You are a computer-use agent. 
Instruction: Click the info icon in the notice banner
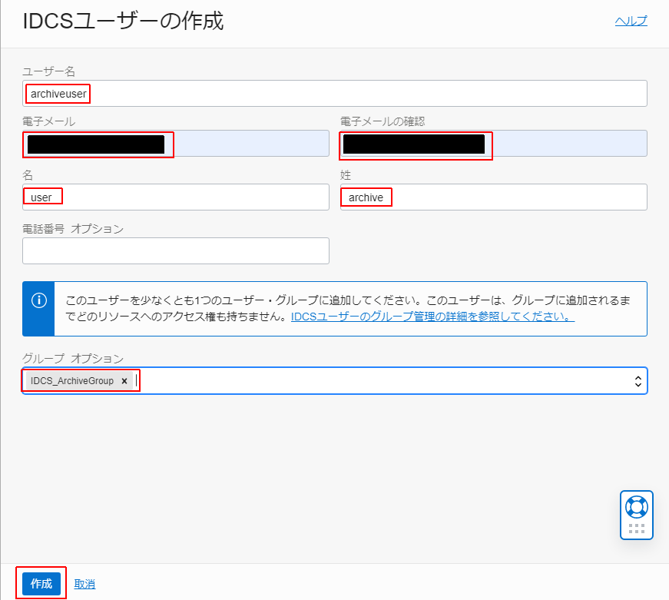(39, 300)
